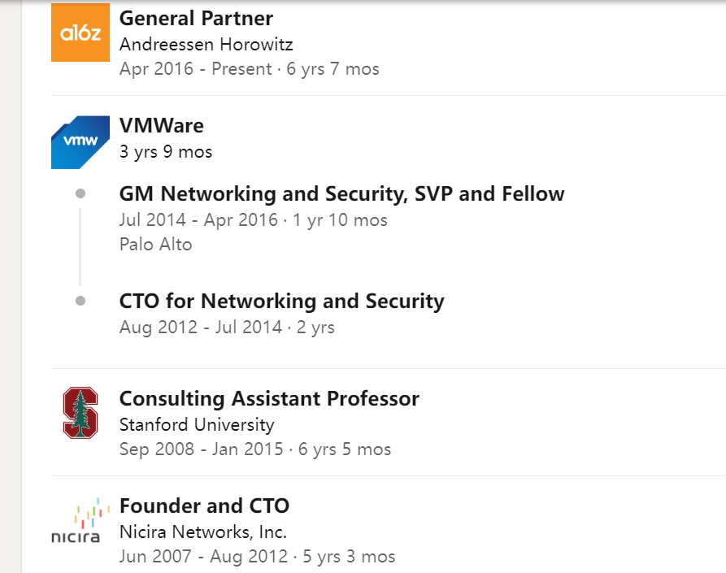Viewport: 726px width, 573px height.
Task: Click the a16z company logo
Action: click(x=80, y=33)
